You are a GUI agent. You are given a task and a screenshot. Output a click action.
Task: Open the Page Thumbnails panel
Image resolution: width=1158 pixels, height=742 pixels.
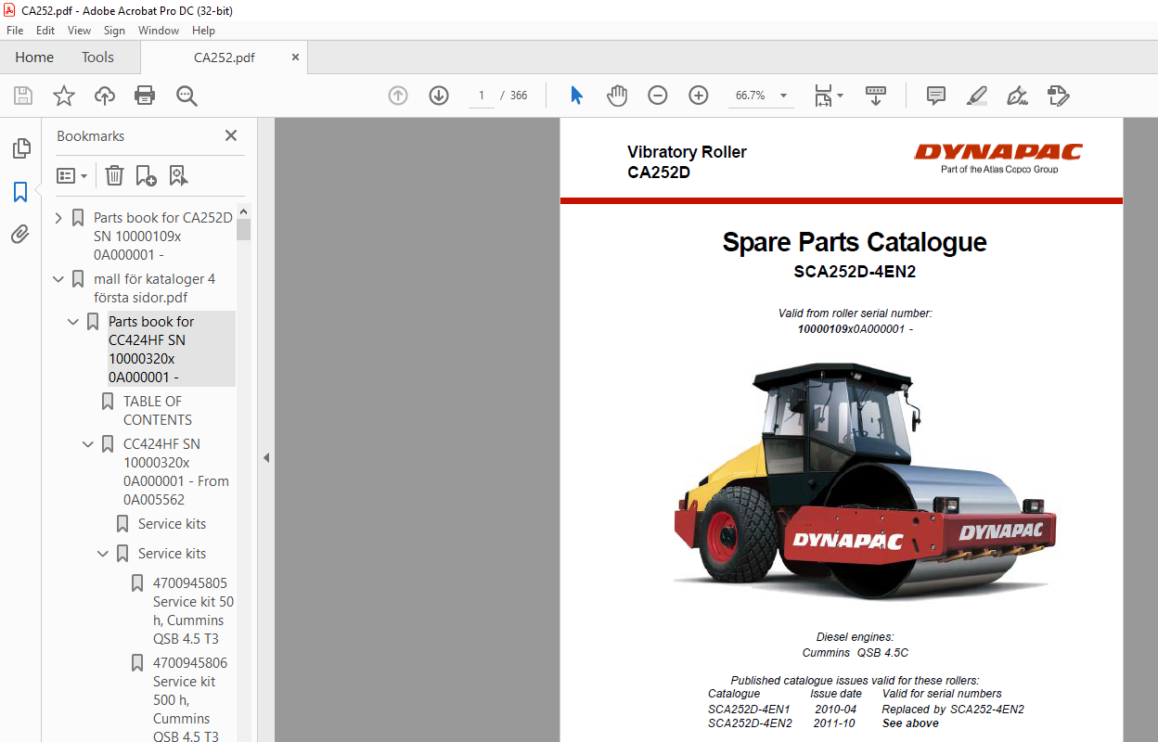pos(20,148)
